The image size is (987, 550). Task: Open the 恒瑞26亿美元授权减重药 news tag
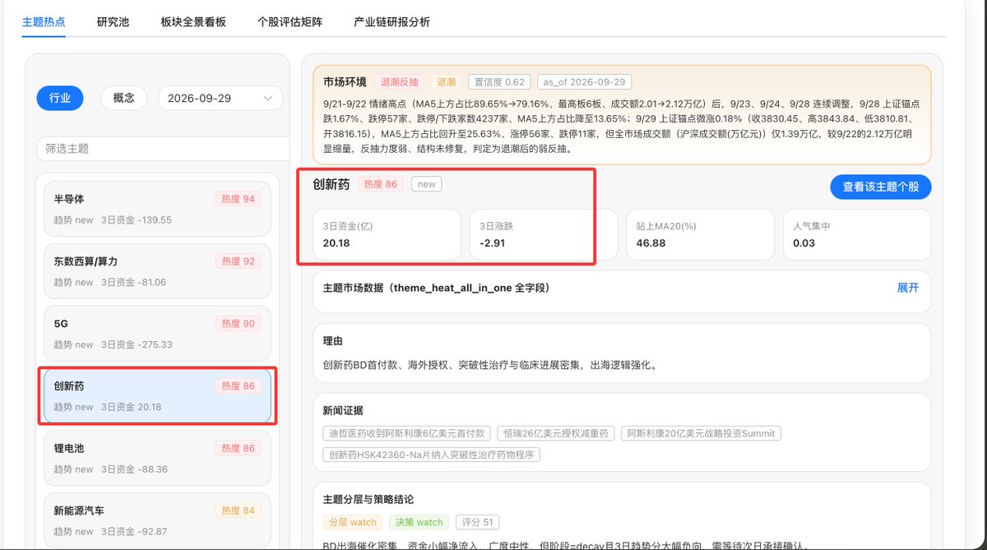pyautogui.click(x=556, y=433)
